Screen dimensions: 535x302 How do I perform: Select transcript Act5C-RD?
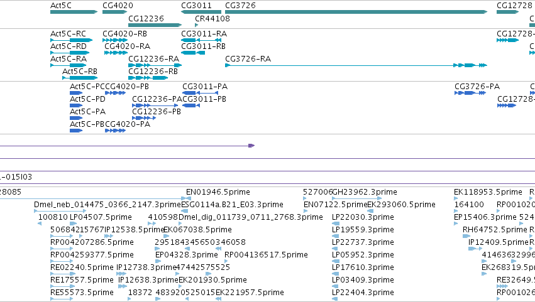69,46
